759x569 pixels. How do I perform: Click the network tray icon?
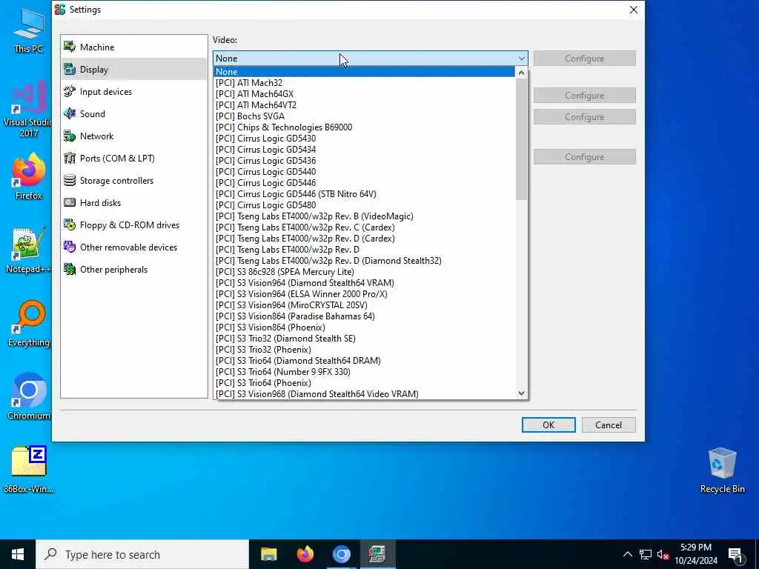click(646, 554)
